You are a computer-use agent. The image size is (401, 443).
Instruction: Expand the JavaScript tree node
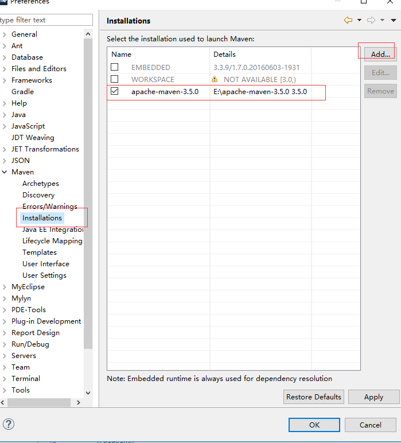pyautogui.click(x=4, y=126)
